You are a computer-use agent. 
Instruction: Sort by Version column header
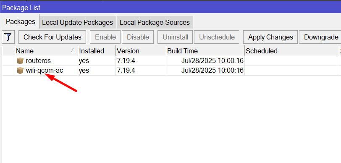click(x=141, y=51)
